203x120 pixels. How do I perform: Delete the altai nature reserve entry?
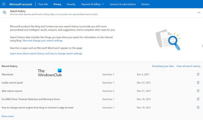[x=198, y=91]
